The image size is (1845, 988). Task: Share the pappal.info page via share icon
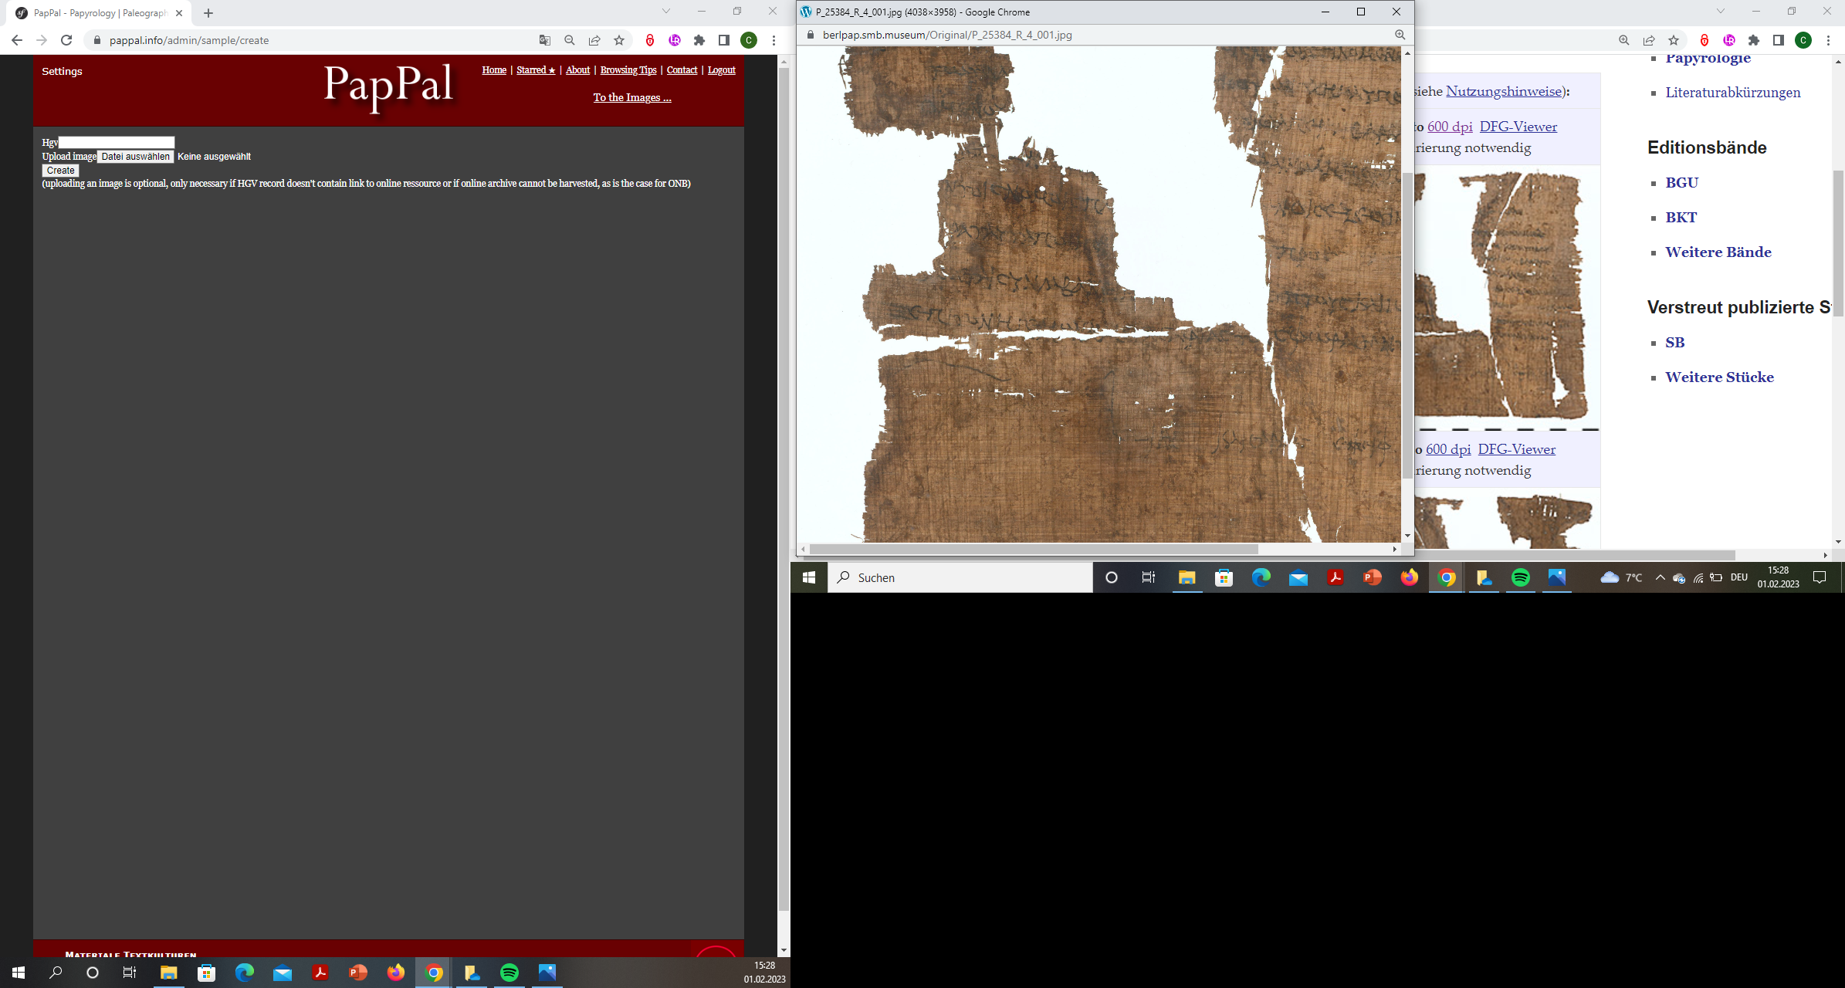(x=594, y=40)
